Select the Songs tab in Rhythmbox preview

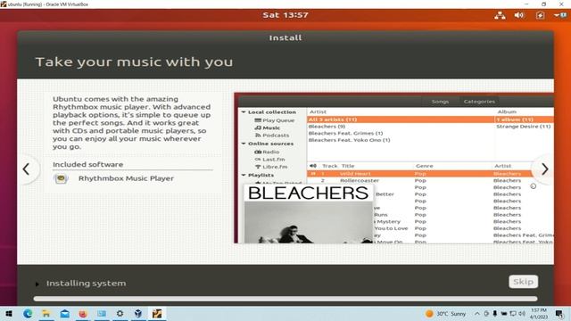coord(440,102)
